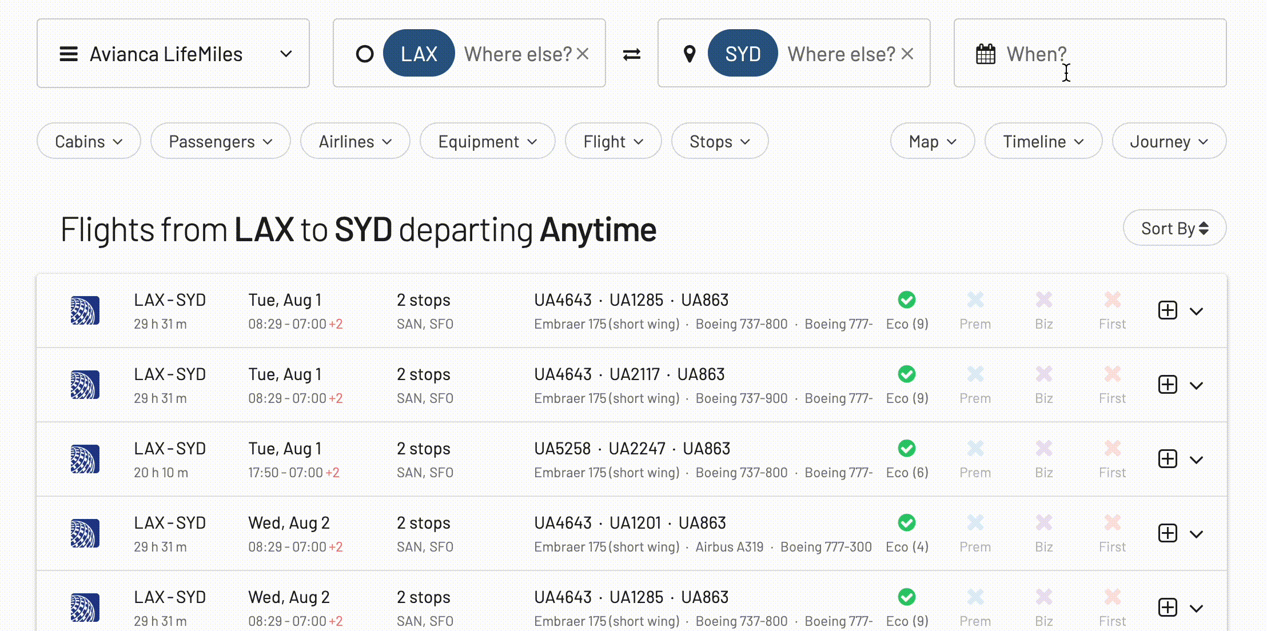Add Wed Aug 2 UA1285 flight with plus icon

click(x=1167, y=608)
